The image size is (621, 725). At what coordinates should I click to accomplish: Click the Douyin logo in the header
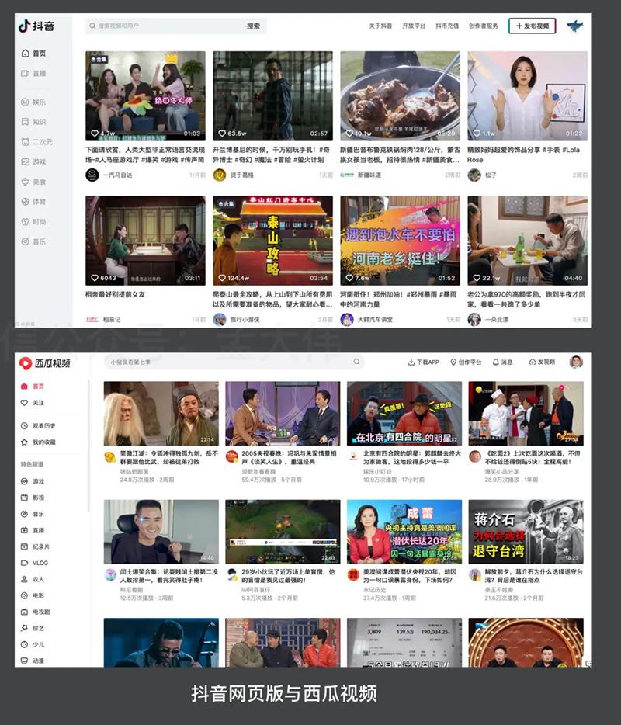coord(36,26)
